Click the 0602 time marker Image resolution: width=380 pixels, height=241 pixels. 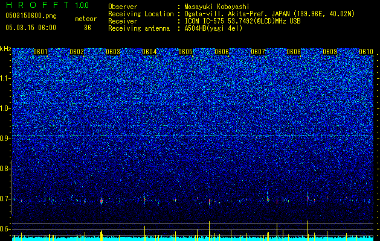(77, 52)
